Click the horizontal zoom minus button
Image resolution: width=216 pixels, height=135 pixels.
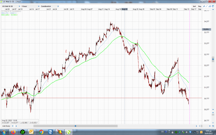[200, 126]
